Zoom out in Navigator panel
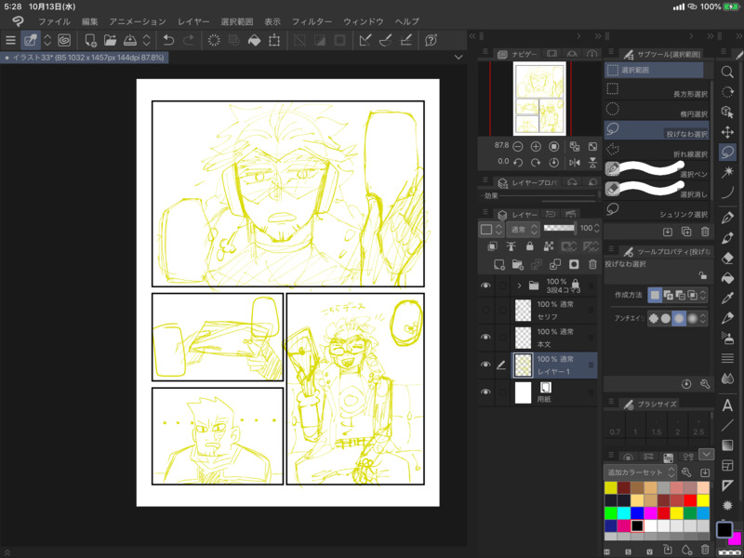Viewport: 744px width, 558px height. [x=518, y=146]
